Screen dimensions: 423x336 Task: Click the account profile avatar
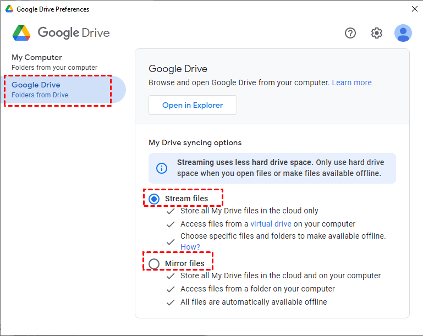click(403, 33)
